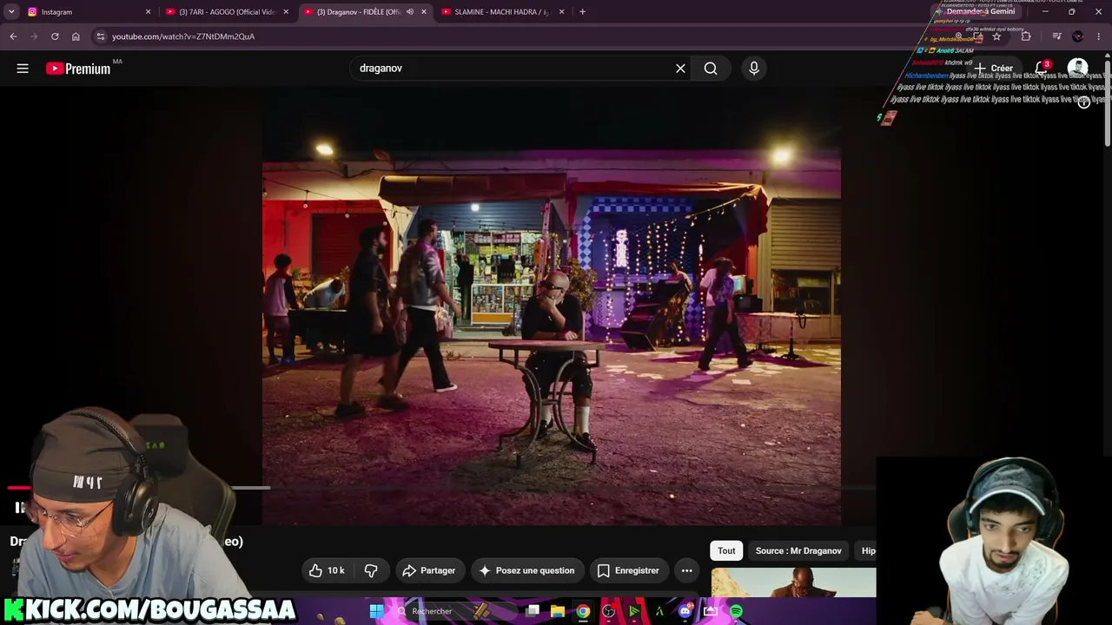This screenshot has width=1112, height=625.
Task: Open Google Chrome from the taskbar
Action: click(583, 611)
